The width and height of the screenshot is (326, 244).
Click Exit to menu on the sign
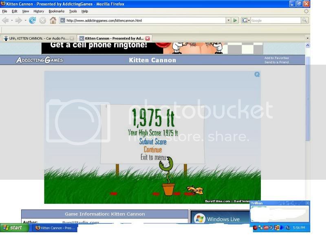pyautogui.click(x=153, y=157)
